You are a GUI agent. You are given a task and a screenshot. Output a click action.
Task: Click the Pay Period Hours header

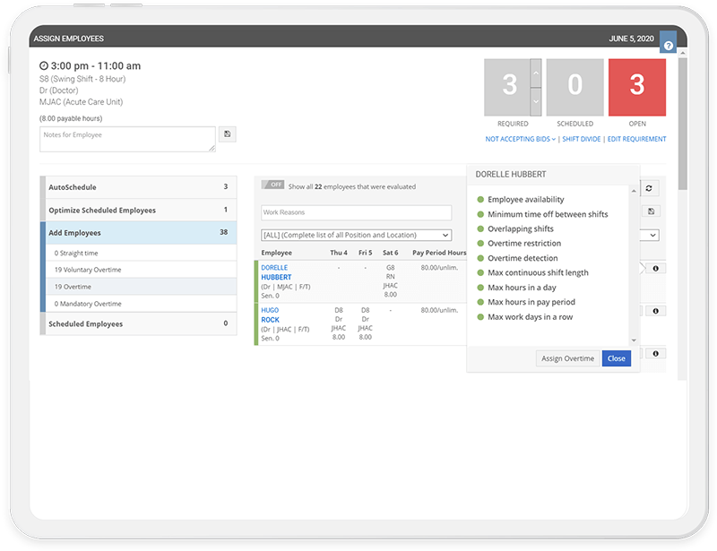439,253
